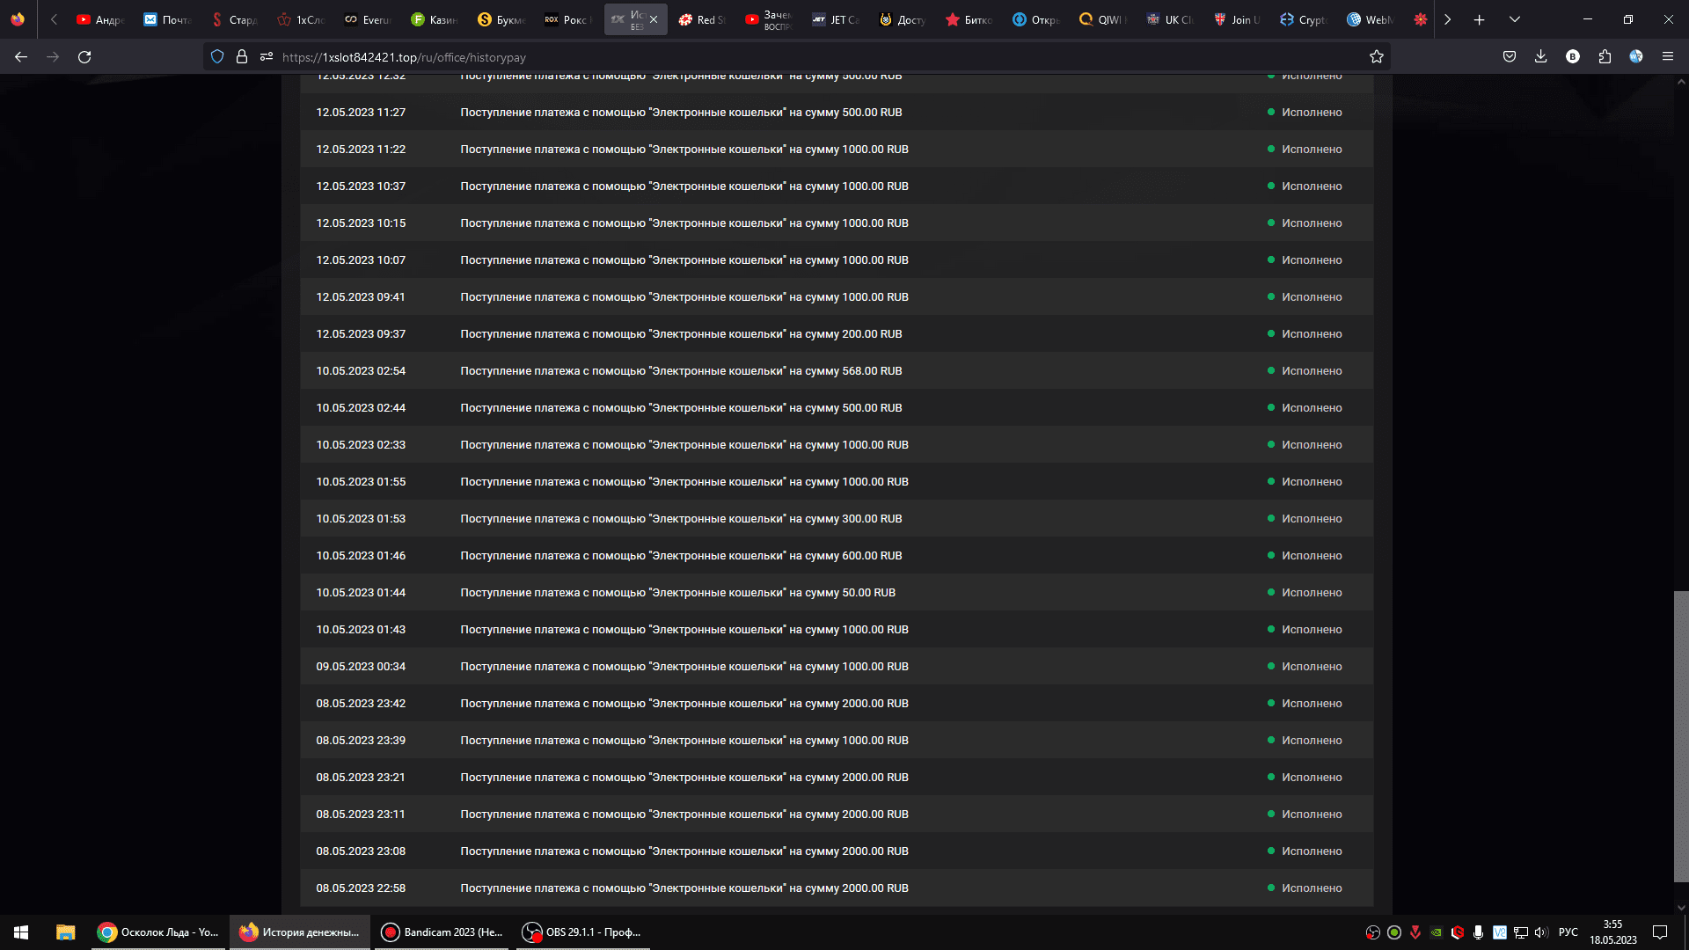The image size is (1689, 950).
Task: Open Bandicam from the taskbar
Action: (x=442, y=932)
